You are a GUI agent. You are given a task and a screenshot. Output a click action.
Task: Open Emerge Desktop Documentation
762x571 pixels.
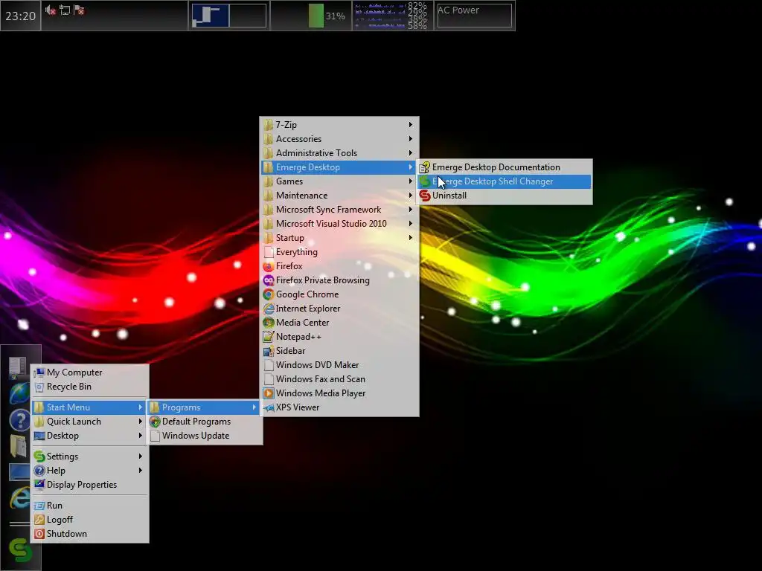[x=504, y=167]
